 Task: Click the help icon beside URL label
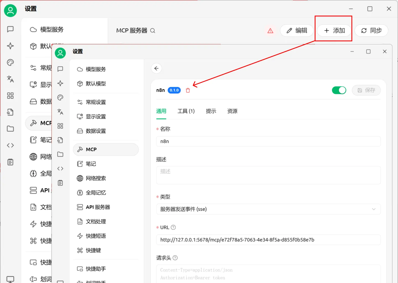pos(173,227)
